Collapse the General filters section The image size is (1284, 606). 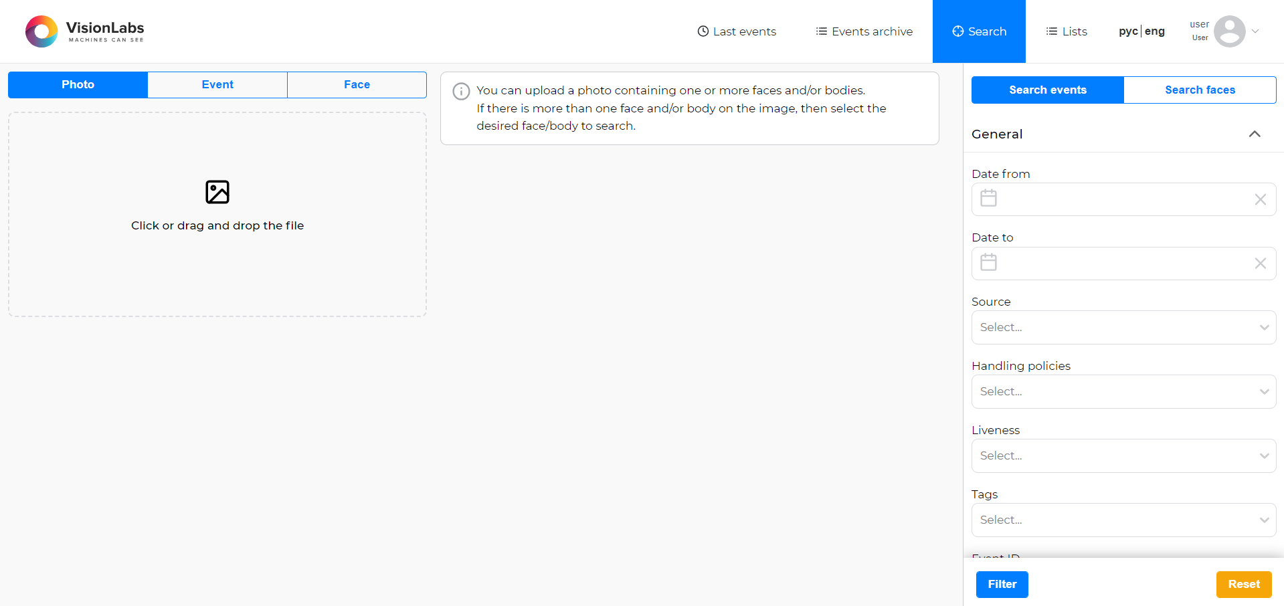tap(1255, 134)
